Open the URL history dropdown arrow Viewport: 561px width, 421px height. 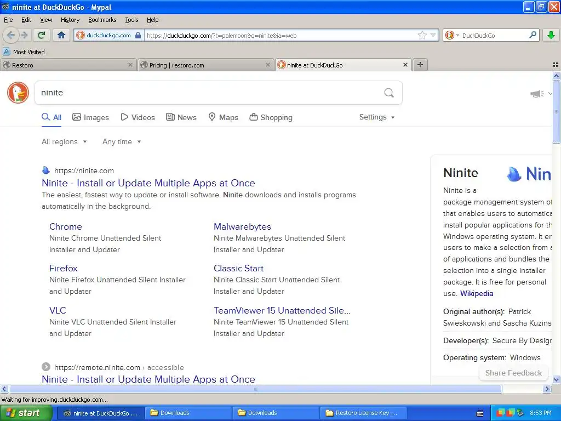tap(433, 35)
